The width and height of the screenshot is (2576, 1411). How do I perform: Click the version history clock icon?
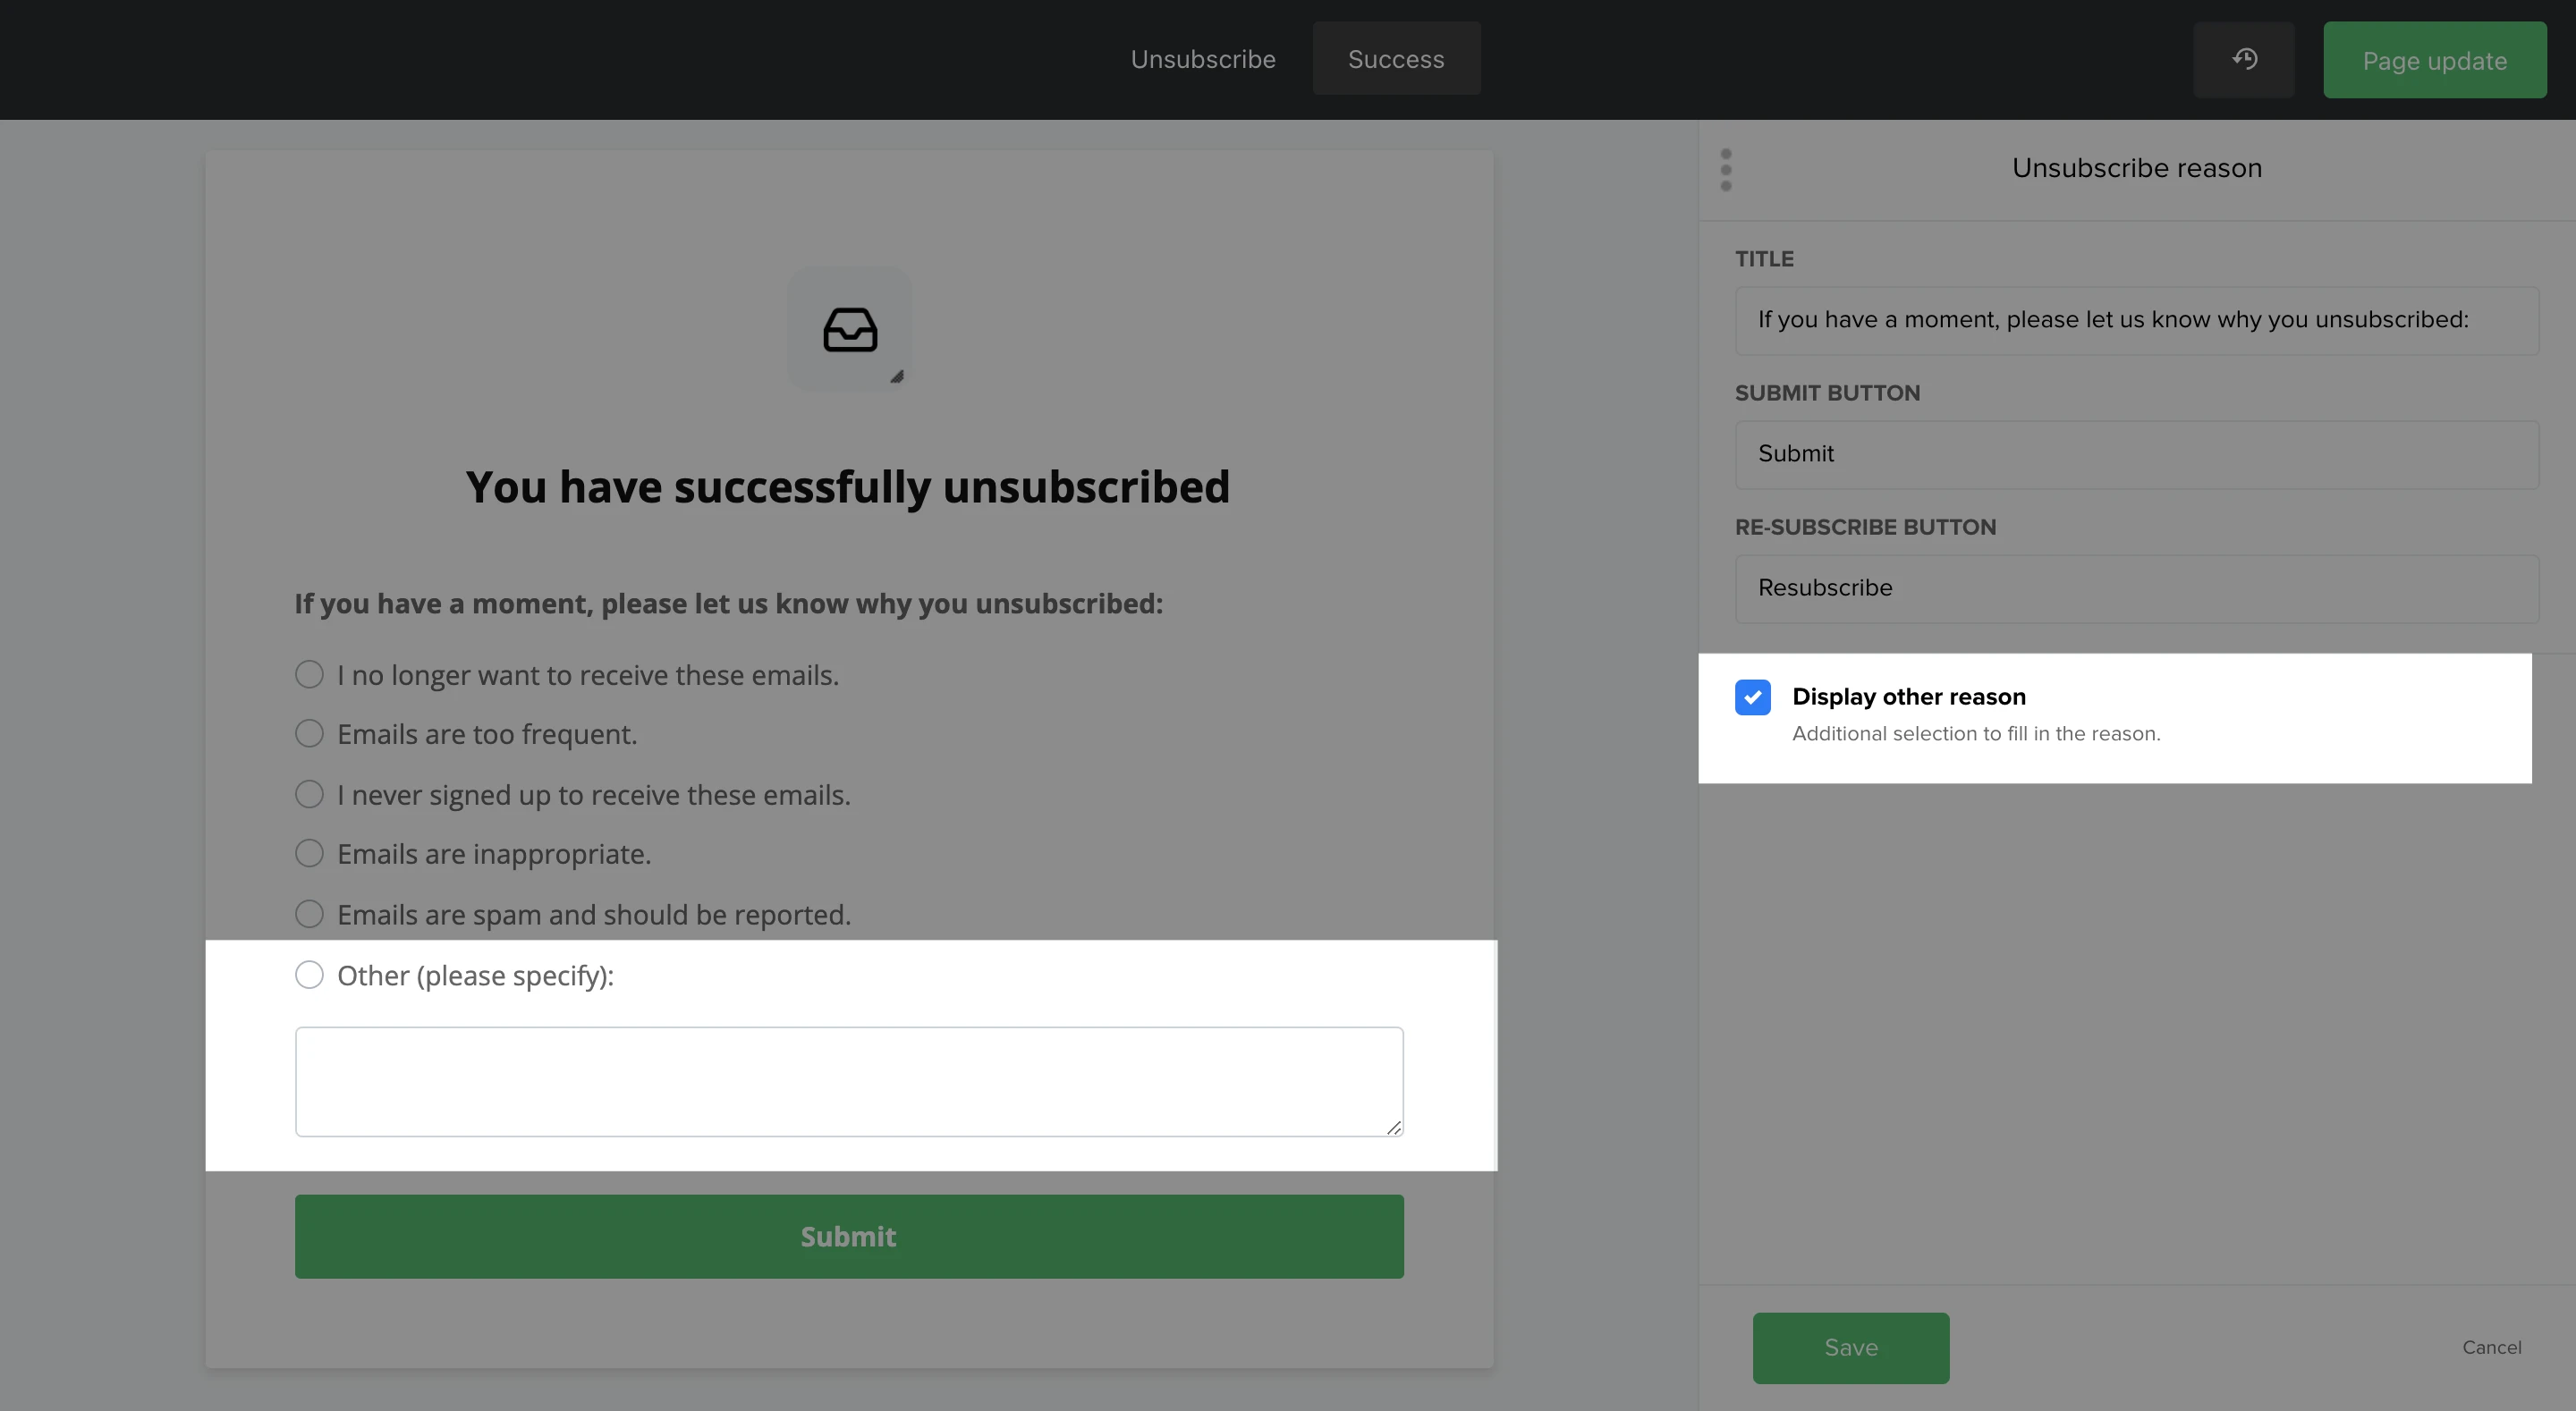[x=2244, y=59]
